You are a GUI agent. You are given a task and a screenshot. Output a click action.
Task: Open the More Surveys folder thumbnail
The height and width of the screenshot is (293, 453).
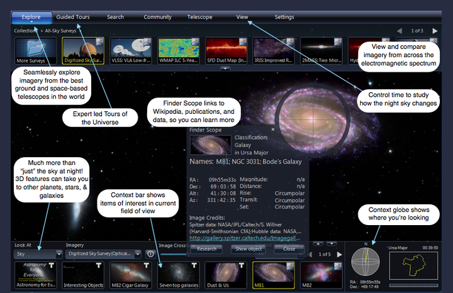[x=36, y=50]
